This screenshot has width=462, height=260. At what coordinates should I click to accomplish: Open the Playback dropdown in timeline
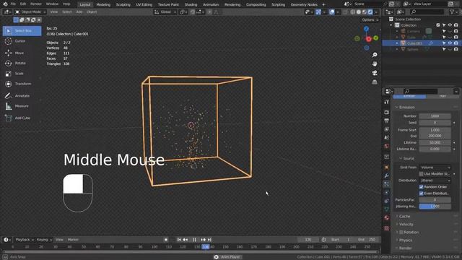pos(24,240)
